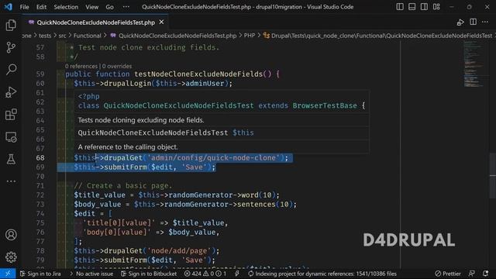This screenshot has width=496, height=279.
Task: Click the run file icon in editor actions
Action: pos(460,22)
